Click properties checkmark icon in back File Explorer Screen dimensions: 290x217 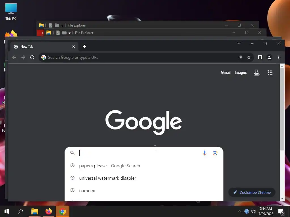[50, 25]
